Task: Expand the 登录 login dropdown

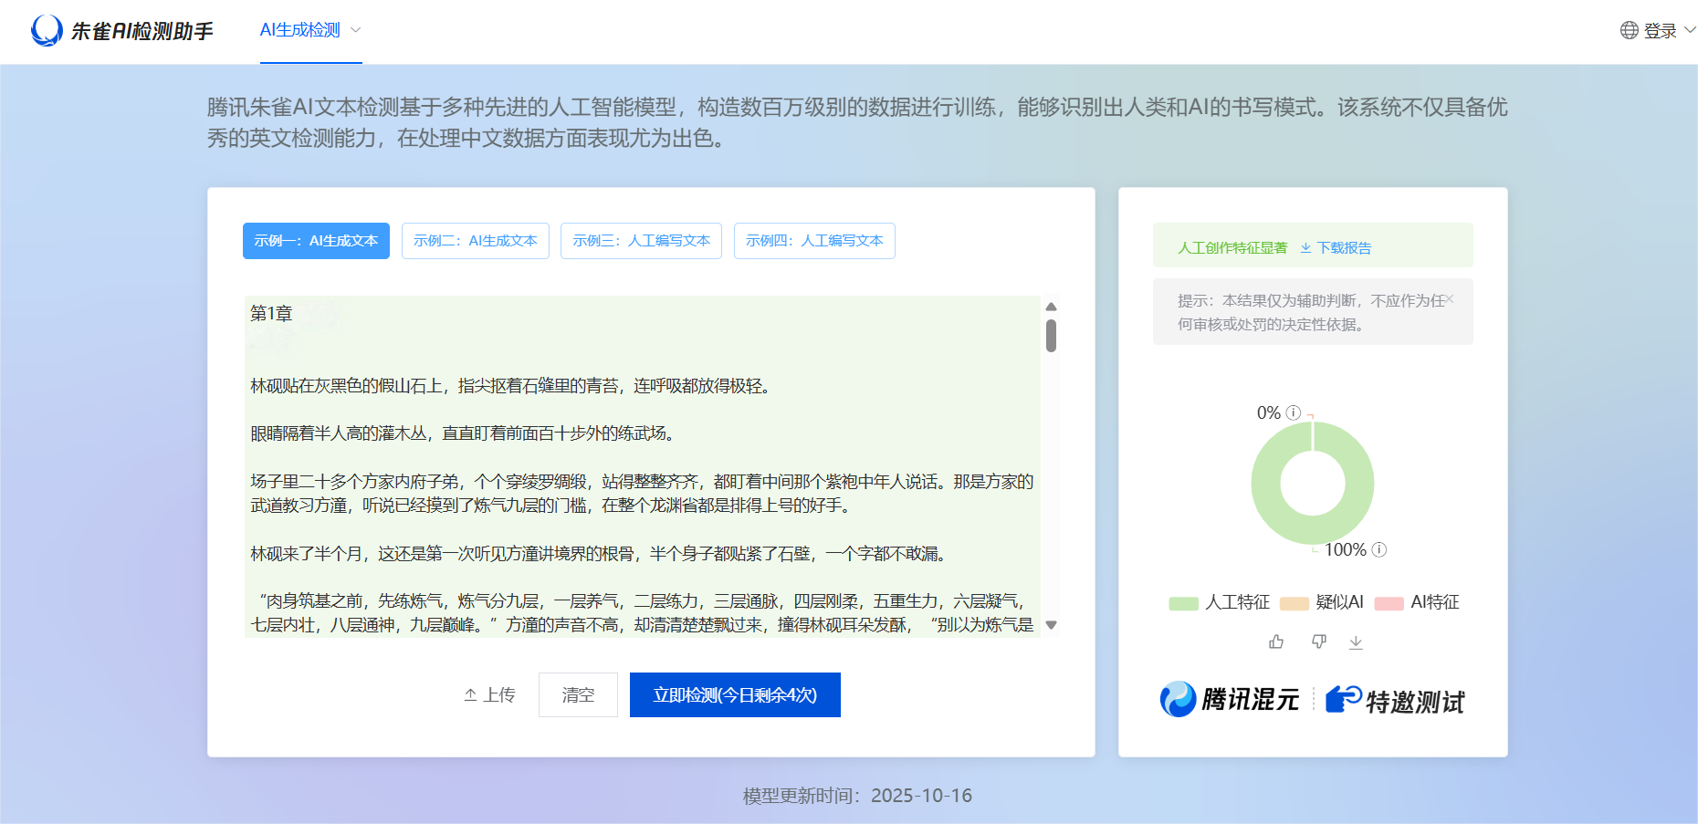Action: (1661, 30)
